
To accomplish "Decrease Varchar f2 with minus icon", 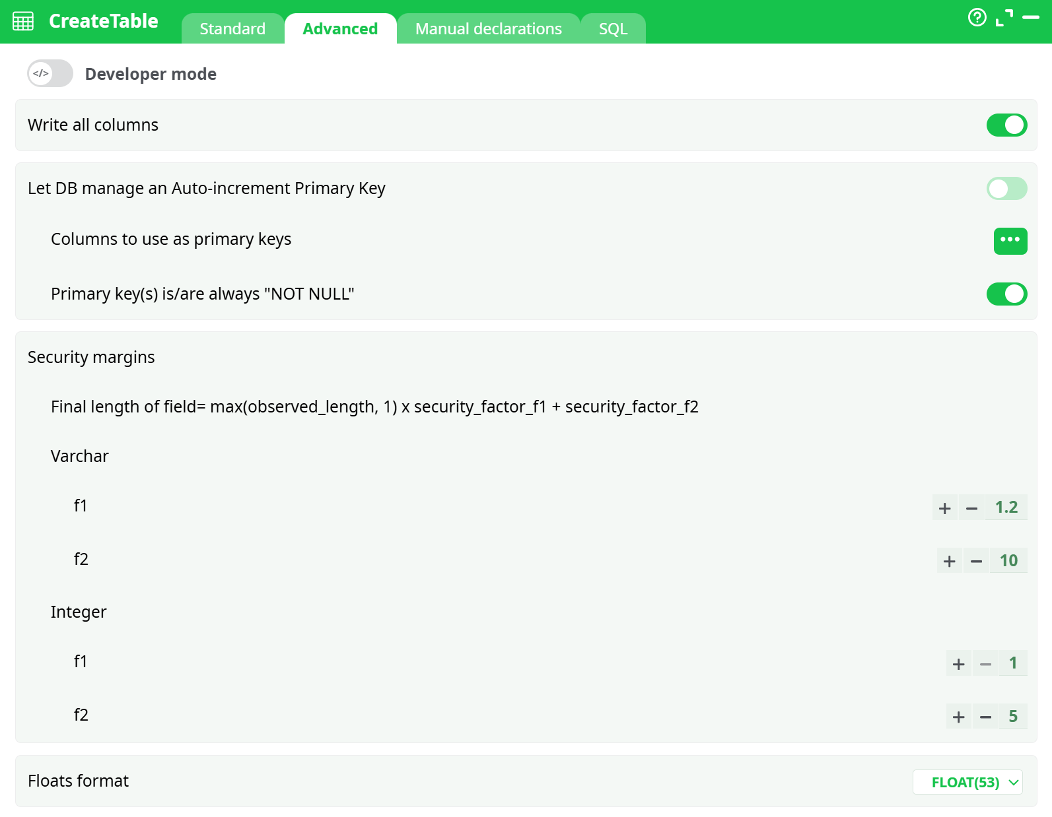I will tap(976, 562).
